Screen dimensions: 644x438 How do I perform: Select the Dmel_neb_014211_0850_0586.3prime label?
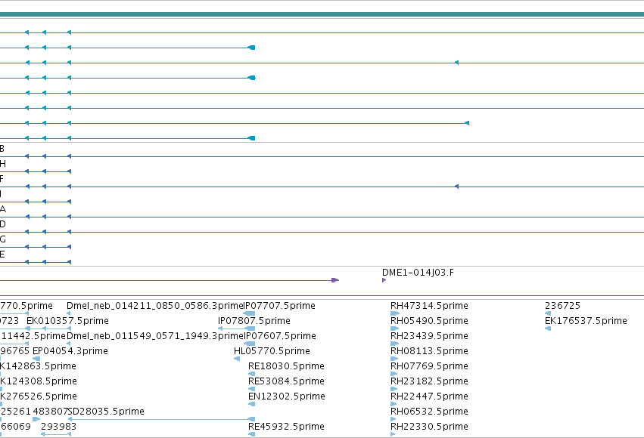pyautogui.click(x=156, y=306)
